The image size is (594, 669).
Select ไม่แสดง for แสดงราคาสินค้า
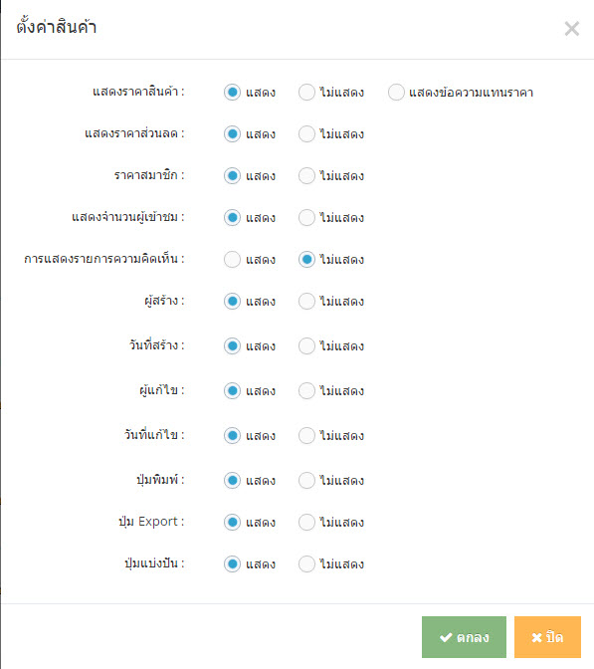click(306, 93)
